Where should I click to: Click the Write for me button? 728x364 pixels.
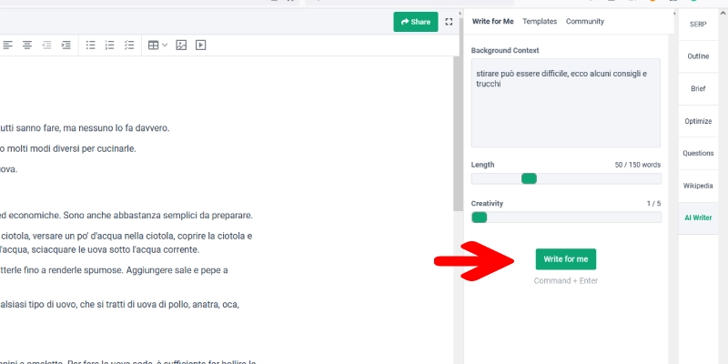coord(565,259)
